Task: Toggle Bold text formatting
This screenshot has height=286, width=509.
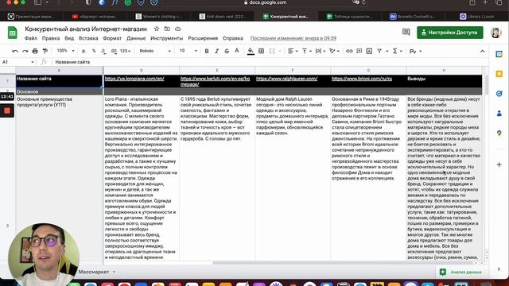Action: coord(207,51)
